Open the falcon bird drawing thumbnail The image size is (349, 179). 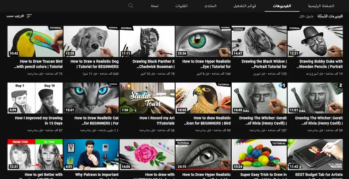coord(203,98)
